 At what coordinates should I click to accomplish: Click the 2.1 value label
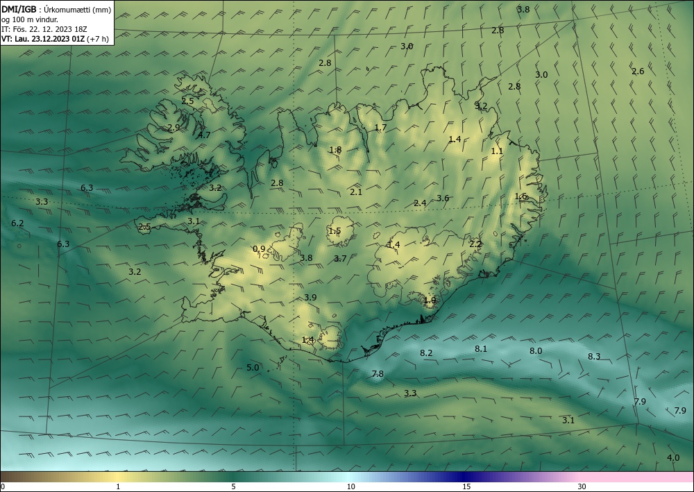[x=356, y=192]
